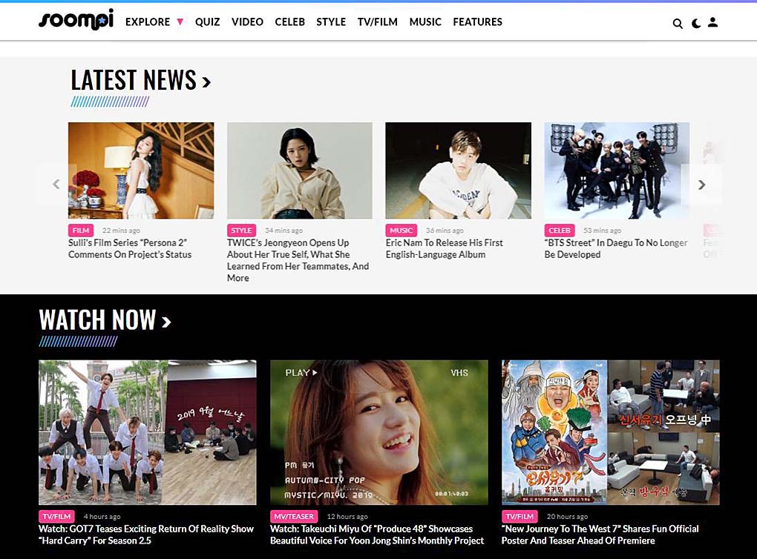Viewport: 757px width, 559px height.
Task: Click the '12 hours ago' timestamp
Action: [347, 517]
